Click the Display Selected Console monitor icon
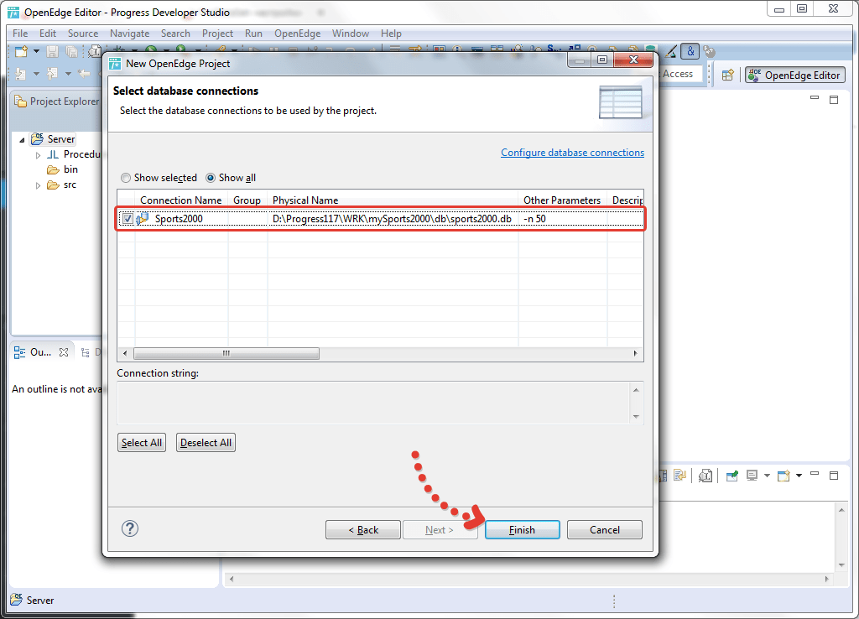The height and width of the screenshot is (619, 859). click(752, 476)
